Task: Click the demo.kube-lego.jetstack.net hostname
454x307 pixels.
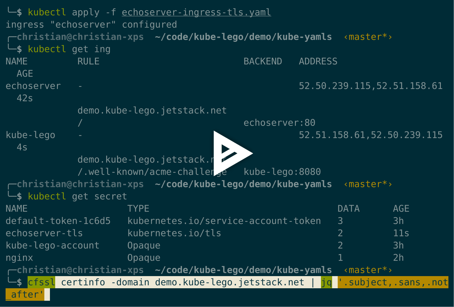Action: click(x=152, y=110)
